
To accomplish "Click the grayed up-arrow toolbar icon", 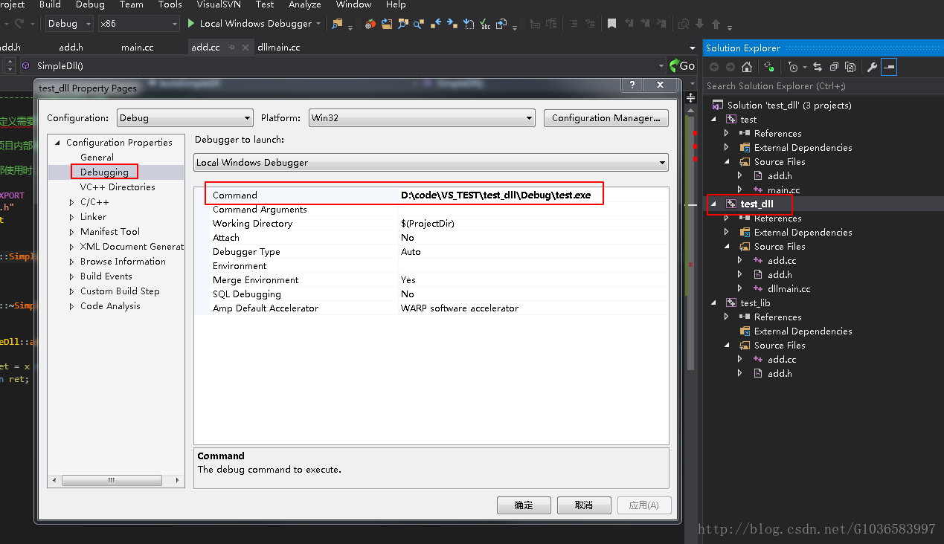I will 716,24.
